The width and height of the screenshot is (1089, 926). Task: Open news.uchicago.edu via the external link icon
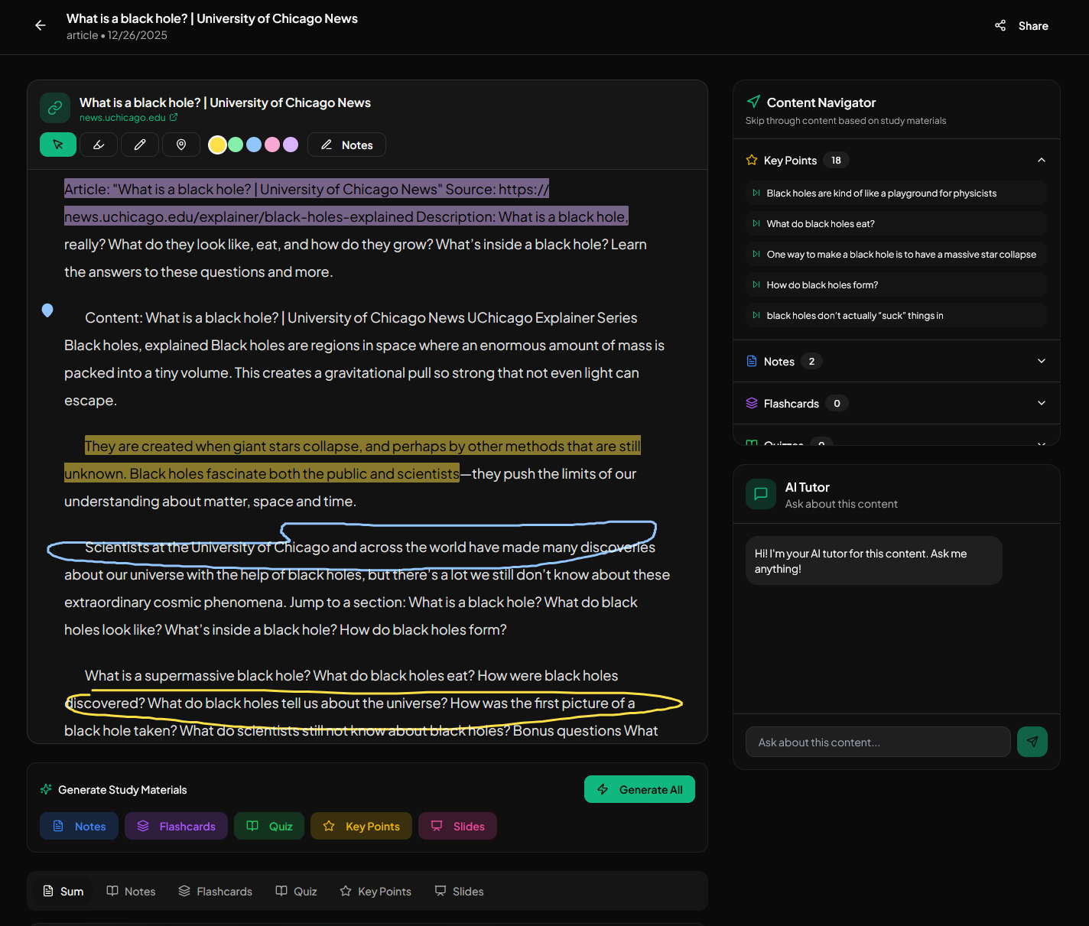(x=174, y=117)
